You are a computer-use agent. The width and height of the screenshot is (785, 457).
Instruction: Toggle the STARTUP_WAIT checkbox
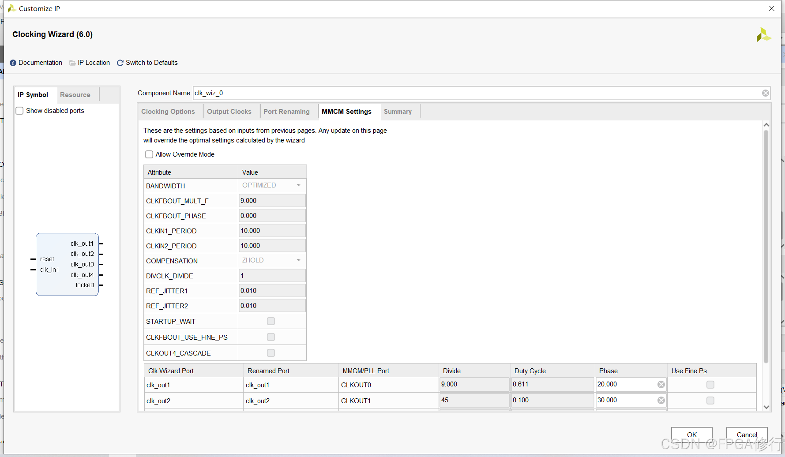click(x=271, y=321)
